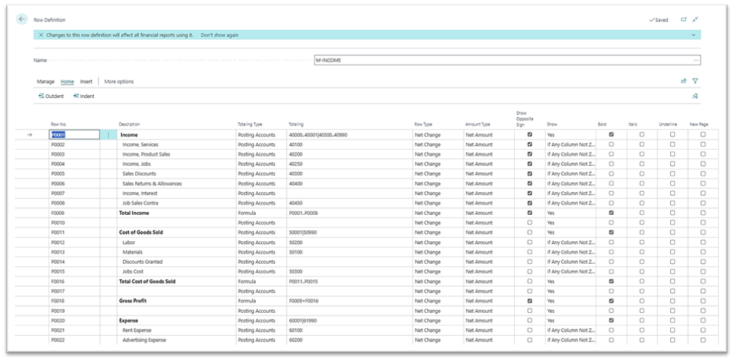The height and width of the screenshot is (361, 734).
Task: Pin the action bar with pin icon
Action: 695,97
